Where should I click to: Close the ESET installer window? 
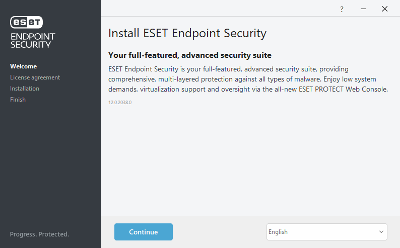tap(385, 9)
